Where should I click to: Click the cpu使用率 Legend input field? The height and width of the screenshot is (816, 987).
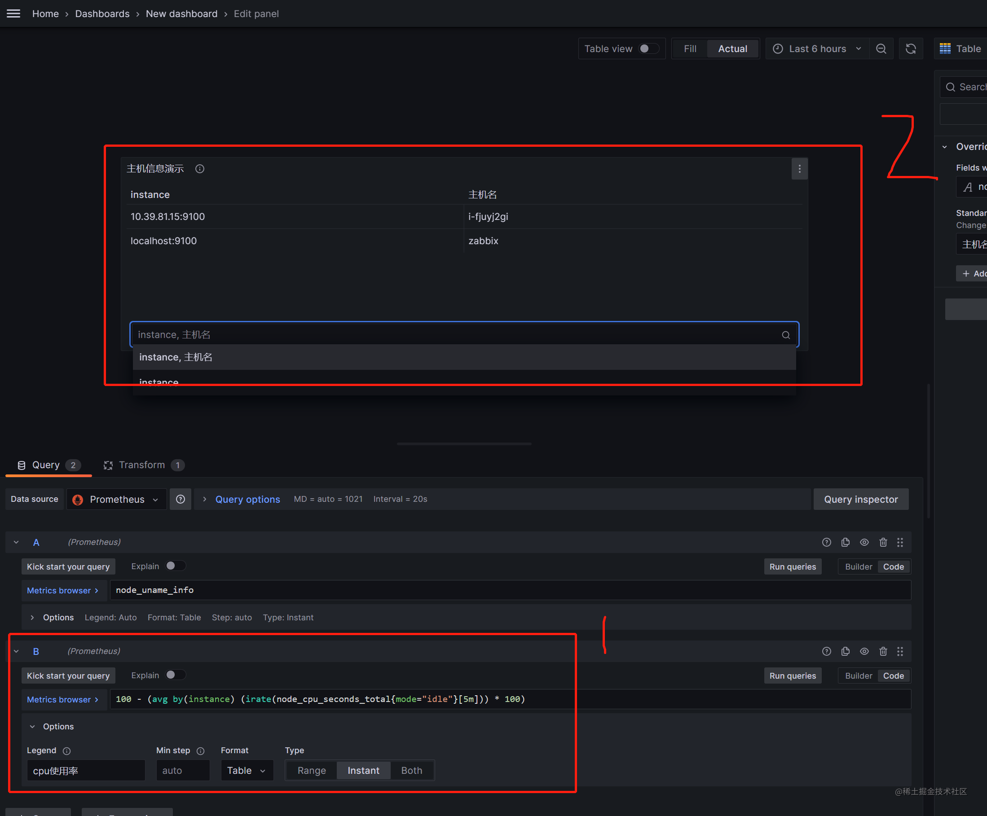pyautogui.click(x=85, y=770)
